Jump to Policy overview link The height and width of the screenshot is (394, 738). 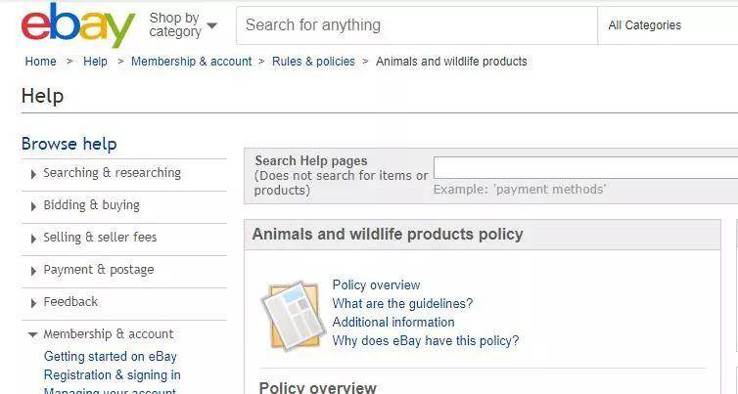[x=376, y=285]
